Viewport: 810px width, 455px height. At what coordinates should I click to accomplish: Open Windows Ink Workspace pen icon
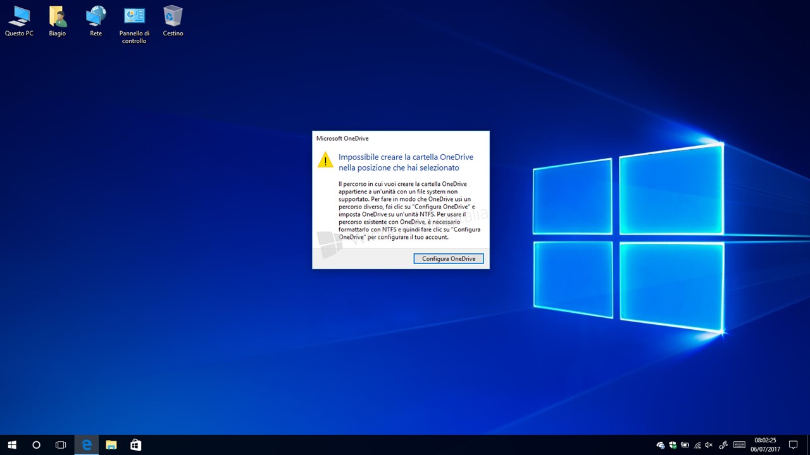point(723,445)
